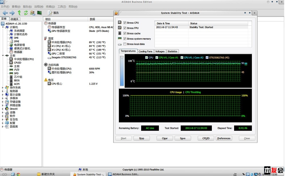Toggle the CPU #1 / Core #1 graph checkbox
The height and width of the screenshot is (176, 285).
click(156, 58)
